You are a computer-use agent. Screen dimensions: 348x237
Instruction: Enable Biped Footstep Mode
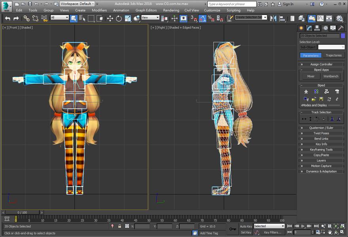click(316, 91)
